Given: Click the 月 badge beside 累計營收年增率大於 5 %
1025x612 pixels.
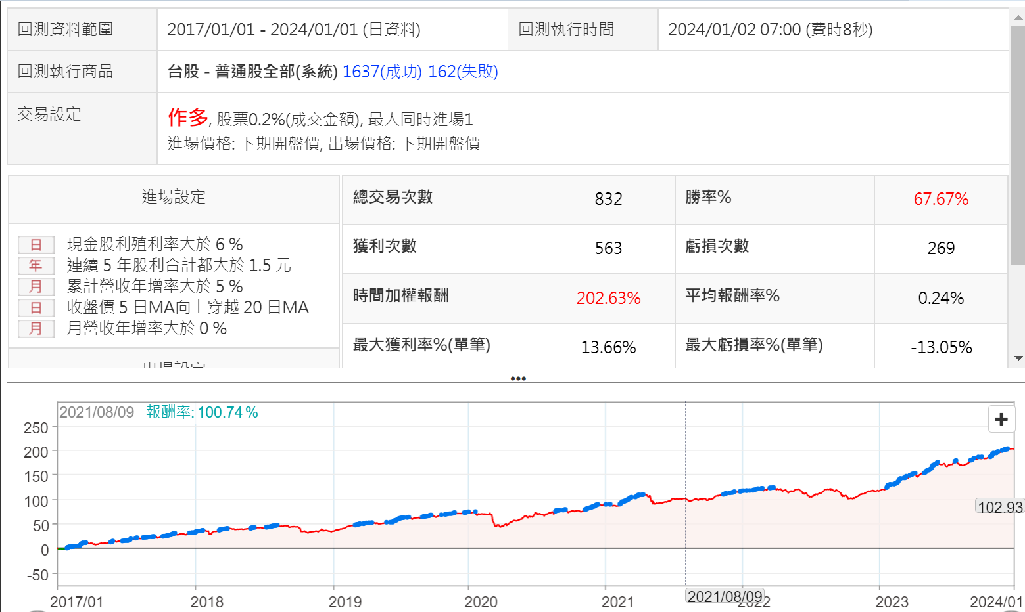Looking at the screenshot, I should coord(36,287).
